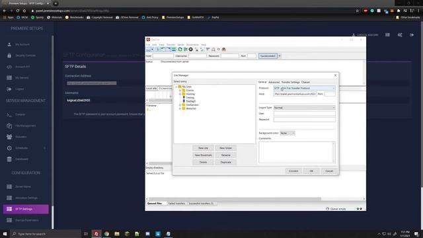Open the FileZilla Site Manager toolbar icon

[x=148, y=50]
